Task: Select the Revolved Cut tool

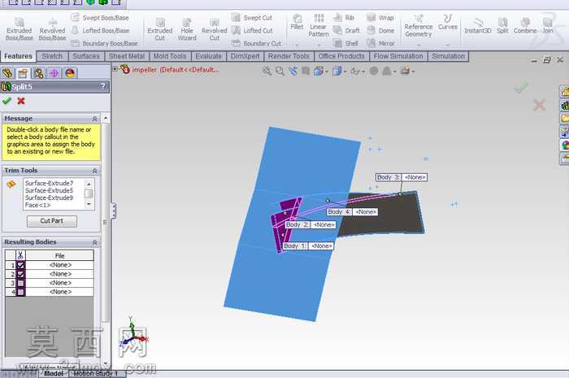Action: click(214, 28)
